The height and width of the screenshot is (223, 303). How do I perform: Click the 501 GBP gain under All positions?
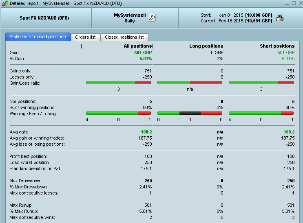pos(143,52)
